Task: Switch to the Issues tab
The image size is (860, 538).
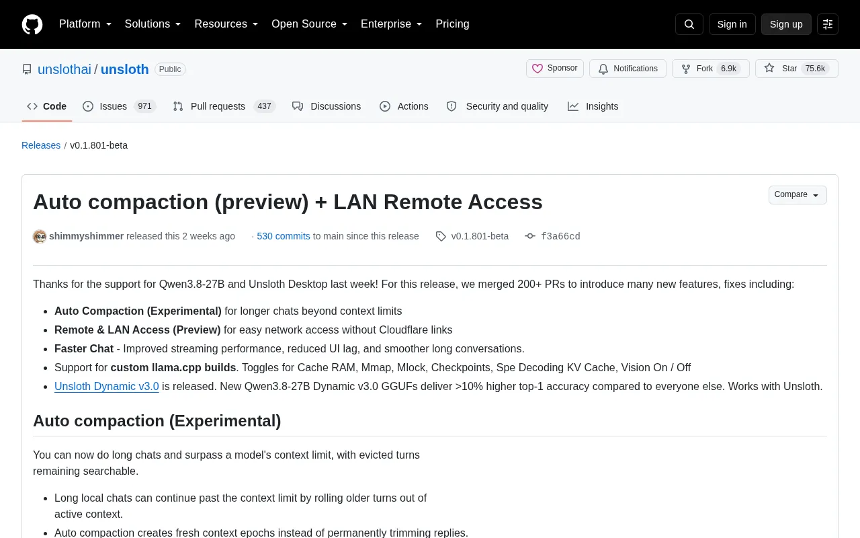Action: click(120, 106)
